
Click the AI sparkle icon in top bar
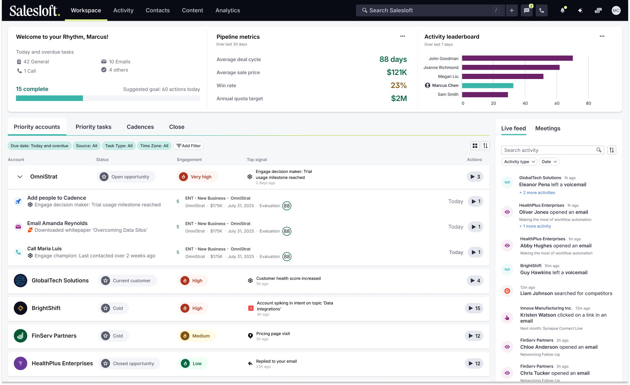[x=580, y=10]
